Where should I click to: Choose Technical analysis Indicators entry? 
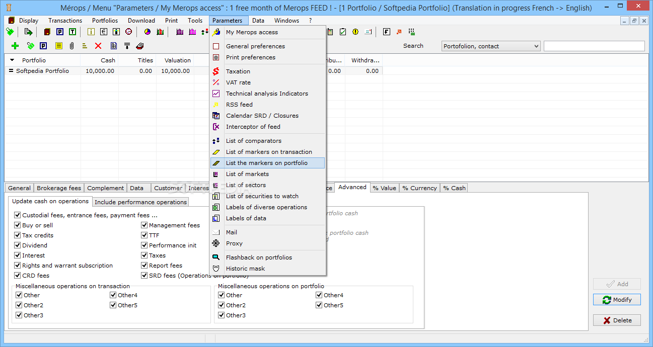point(267,94)
